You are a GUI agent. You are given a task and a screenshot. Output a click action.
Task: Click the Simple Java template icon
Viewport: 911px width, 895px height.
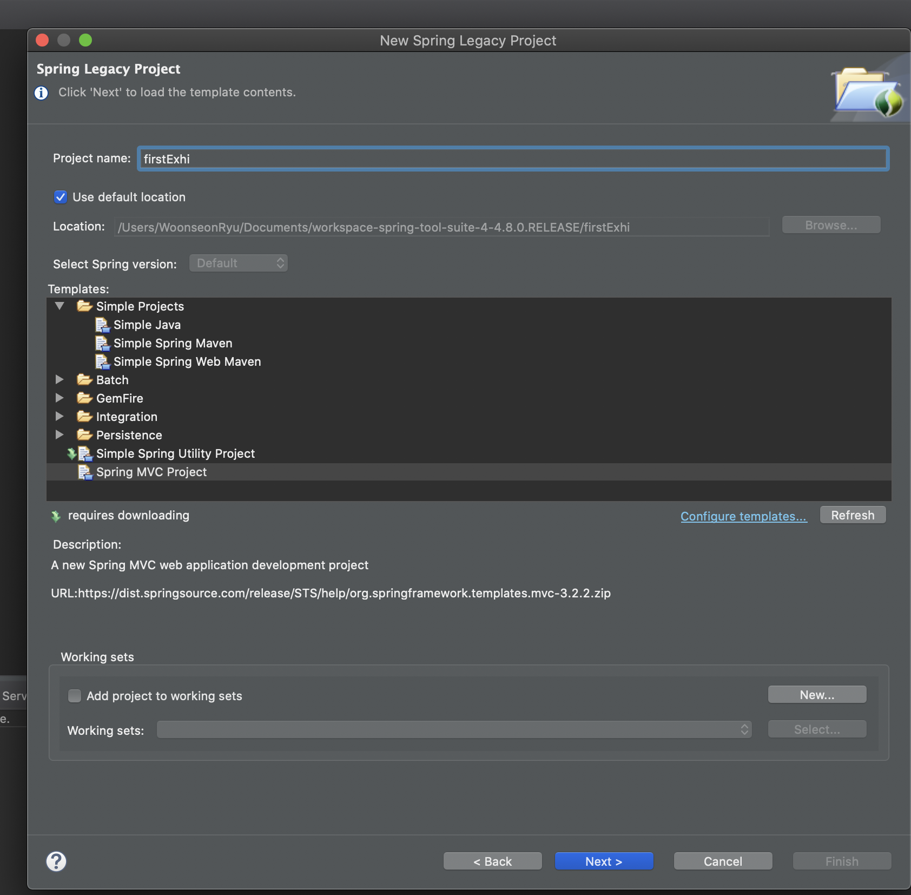tap(102, 325)
